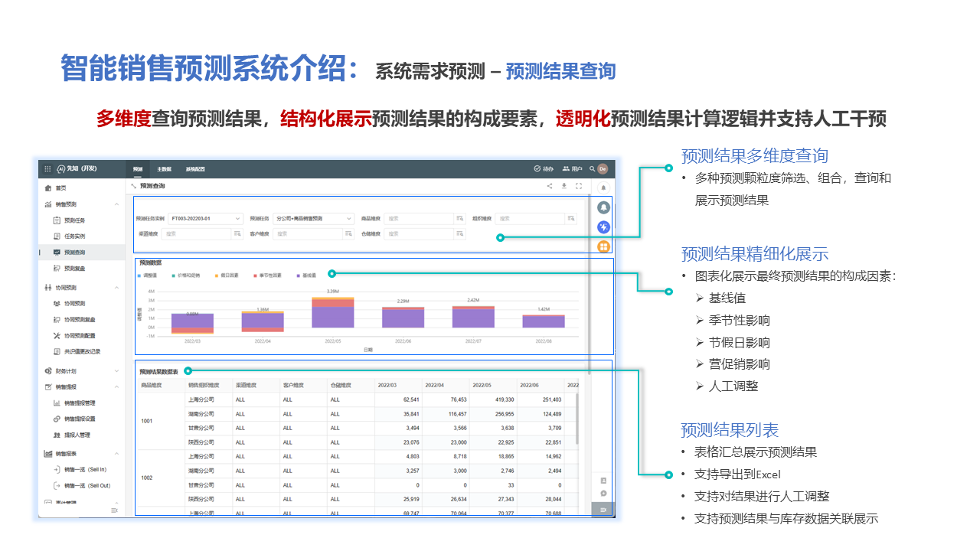Click the share icon in 预测查询 header
980x551 pixels.
click(x=550, y=186)
